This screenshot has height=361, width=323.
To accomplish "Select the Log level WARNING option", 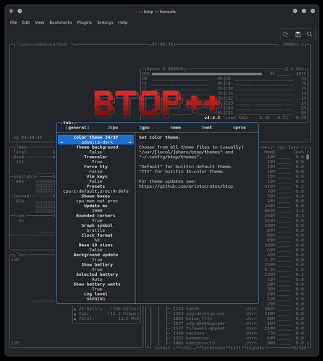I will click(x=95, y=296).
